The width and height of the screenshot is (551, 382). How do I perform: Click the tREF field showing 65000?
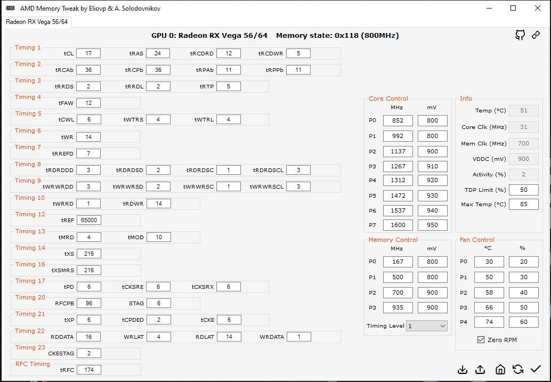[x=89, y=221]
